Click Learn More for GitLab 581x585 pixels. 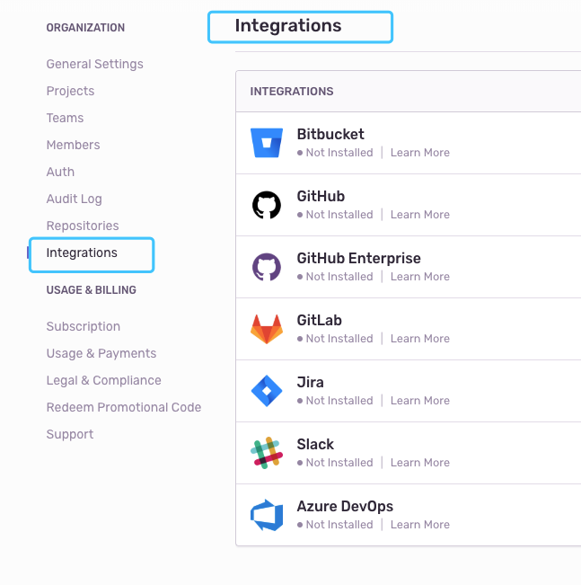pos(420,339)
